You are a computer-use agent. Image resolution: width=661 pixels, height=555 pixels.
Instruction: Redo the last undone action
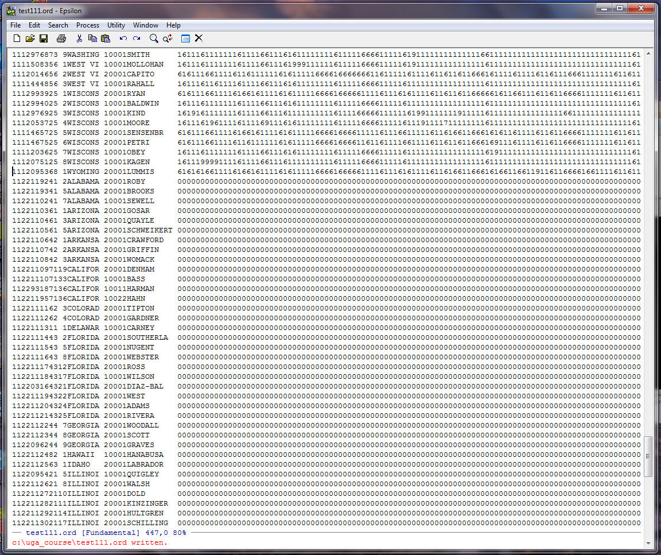(x=137, y=38)
